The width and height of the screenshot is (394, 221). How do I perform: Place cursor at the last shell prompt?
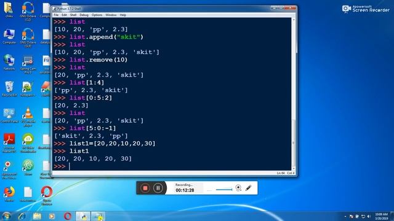[x=70, y=166]
